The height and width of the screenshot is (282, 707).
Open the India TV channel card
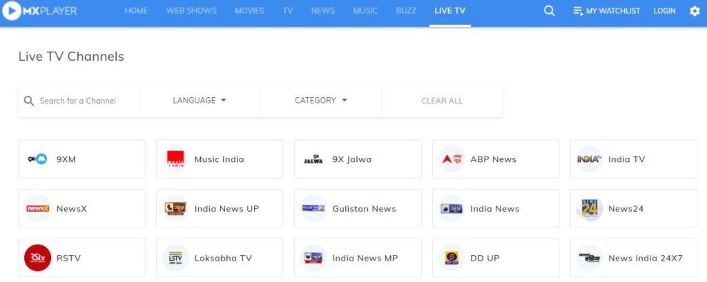[x=633, y=159]
